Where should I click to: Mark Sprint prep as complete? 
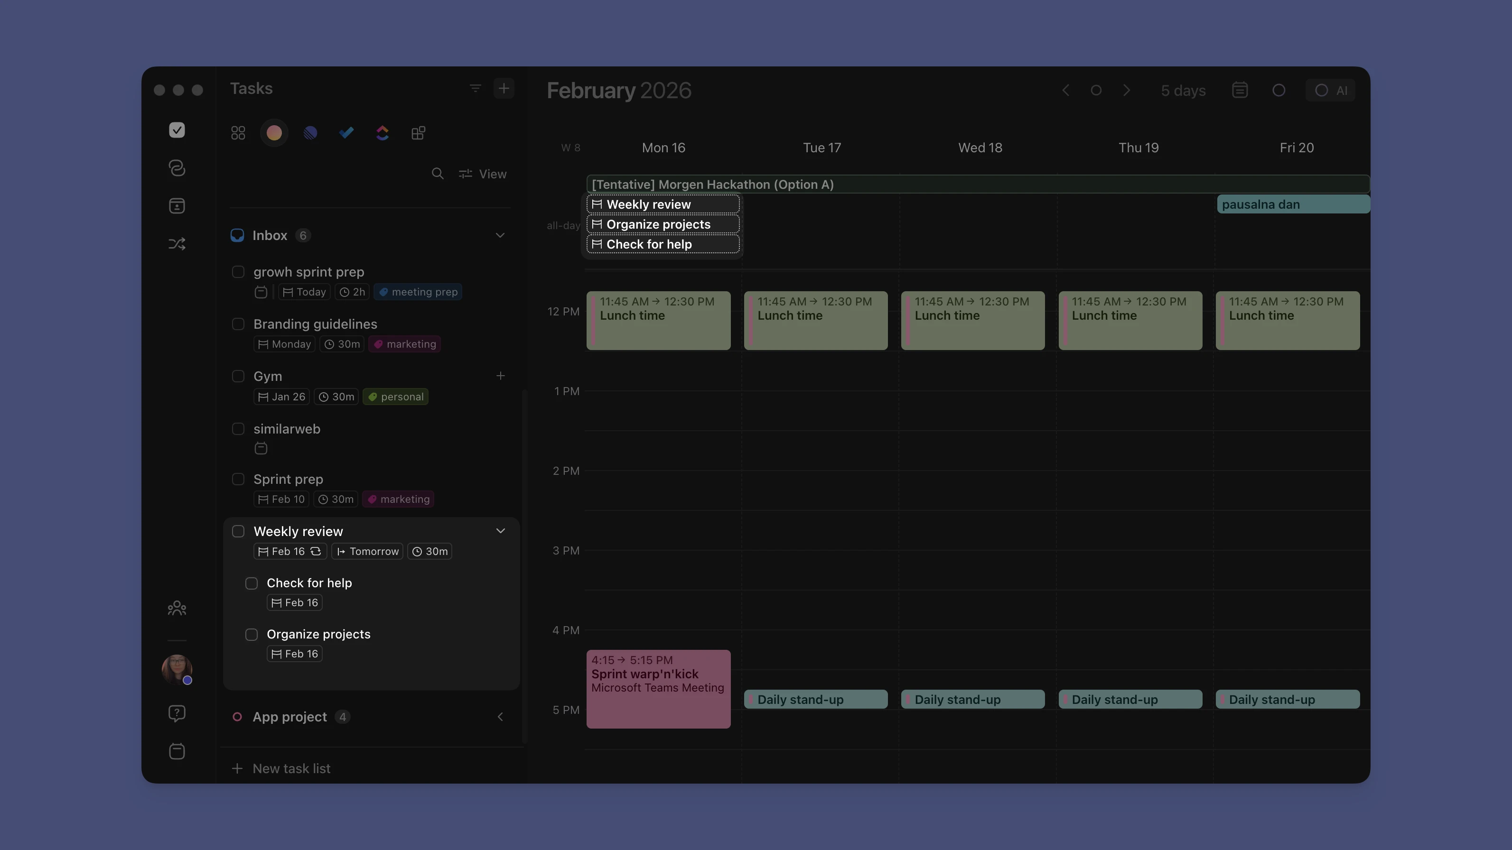click(x=238, y=479)
